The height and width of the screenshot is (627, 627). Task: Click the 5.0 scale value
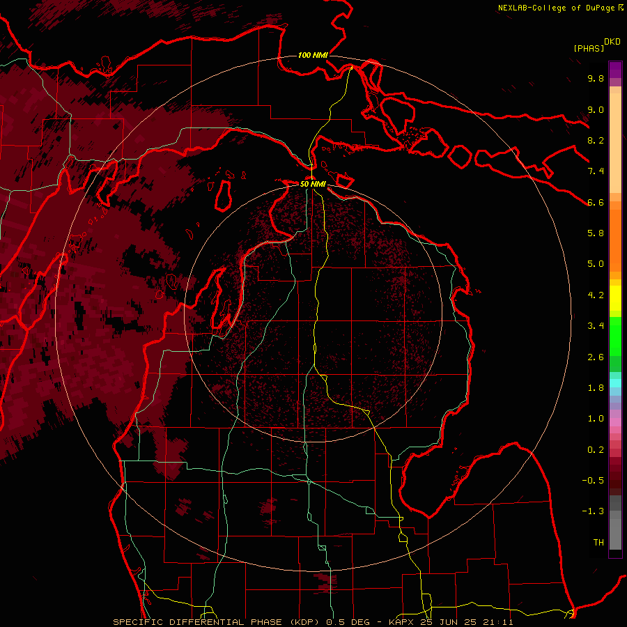[x=596, y=264]
